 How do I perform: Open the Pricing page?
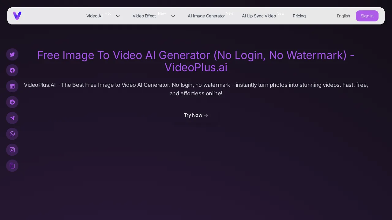point(299,16)
